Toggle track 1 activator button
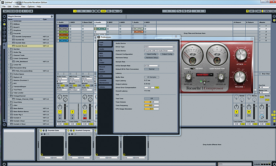The height and width of the screenshot is (166, 276). (60, 112)
